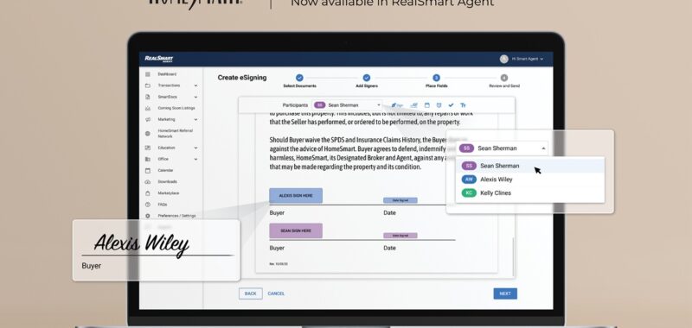Screen dimensions: 692x328
Task: Open Coming Soon Listings in sidebar
Action: coord(176,108)
